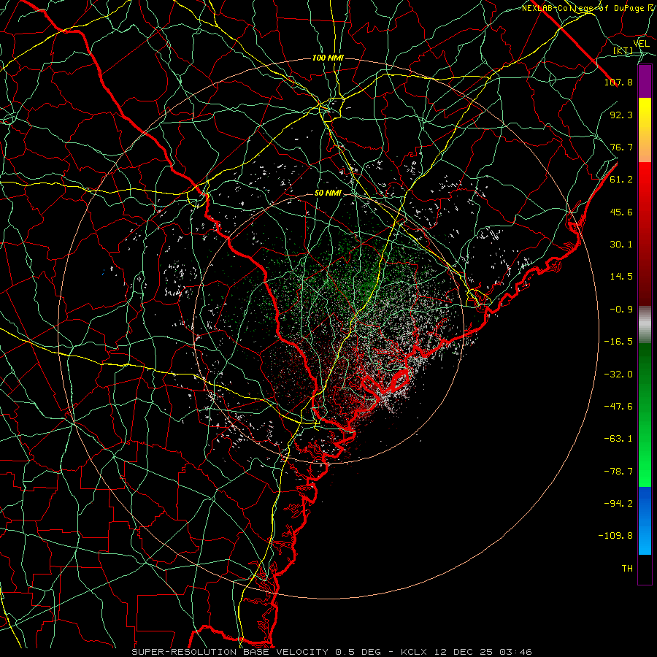This screenshot has width=657, height=657.
Task: Click the -0.9 velocity scale value
Action: coord(621,310)
